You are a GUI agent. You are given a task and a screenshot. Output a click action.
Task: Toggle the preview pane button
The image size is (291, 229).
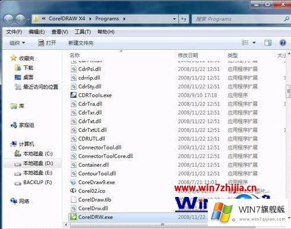click(268, 43)
